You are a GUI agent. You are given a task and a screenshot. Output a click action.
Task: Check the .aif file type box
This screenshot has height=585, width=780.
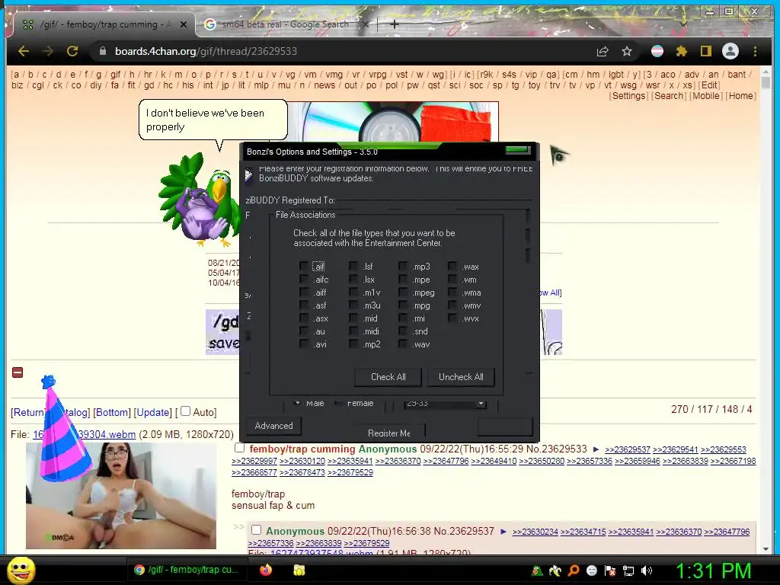[x=303, y=267]
